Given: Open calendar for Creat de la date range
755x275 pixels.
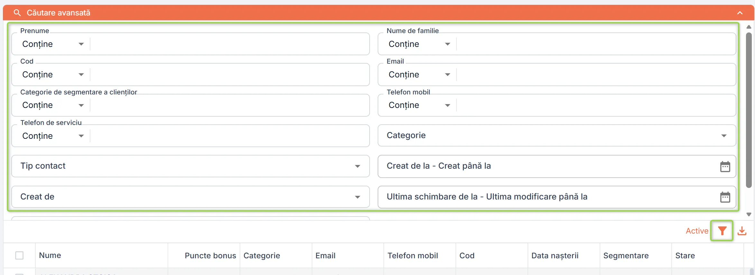Looking at the screenshot, I should pyautogui.click(x=725, y=166).
